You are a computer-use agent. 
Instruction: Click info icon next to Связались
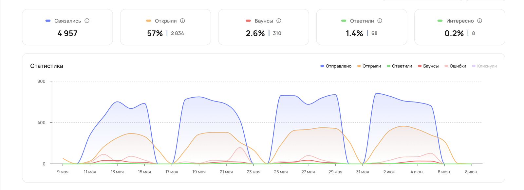(87, 21)
